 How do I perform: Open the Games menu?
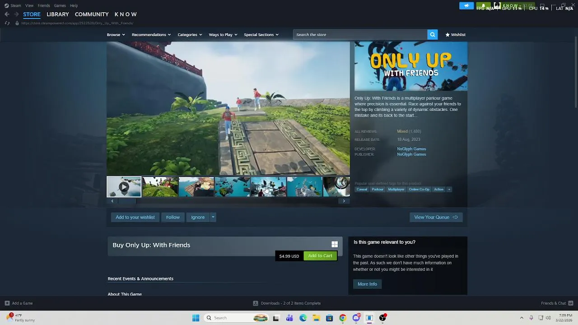pos(60,5)
